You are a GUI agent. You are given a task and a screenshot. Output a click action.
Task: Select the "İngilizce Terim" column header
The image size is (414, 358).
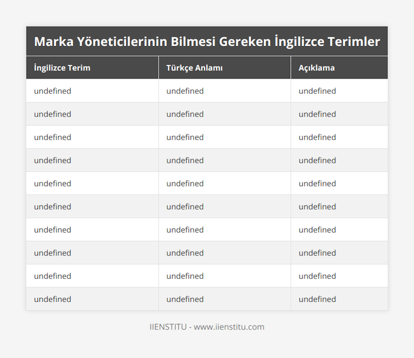62,68
